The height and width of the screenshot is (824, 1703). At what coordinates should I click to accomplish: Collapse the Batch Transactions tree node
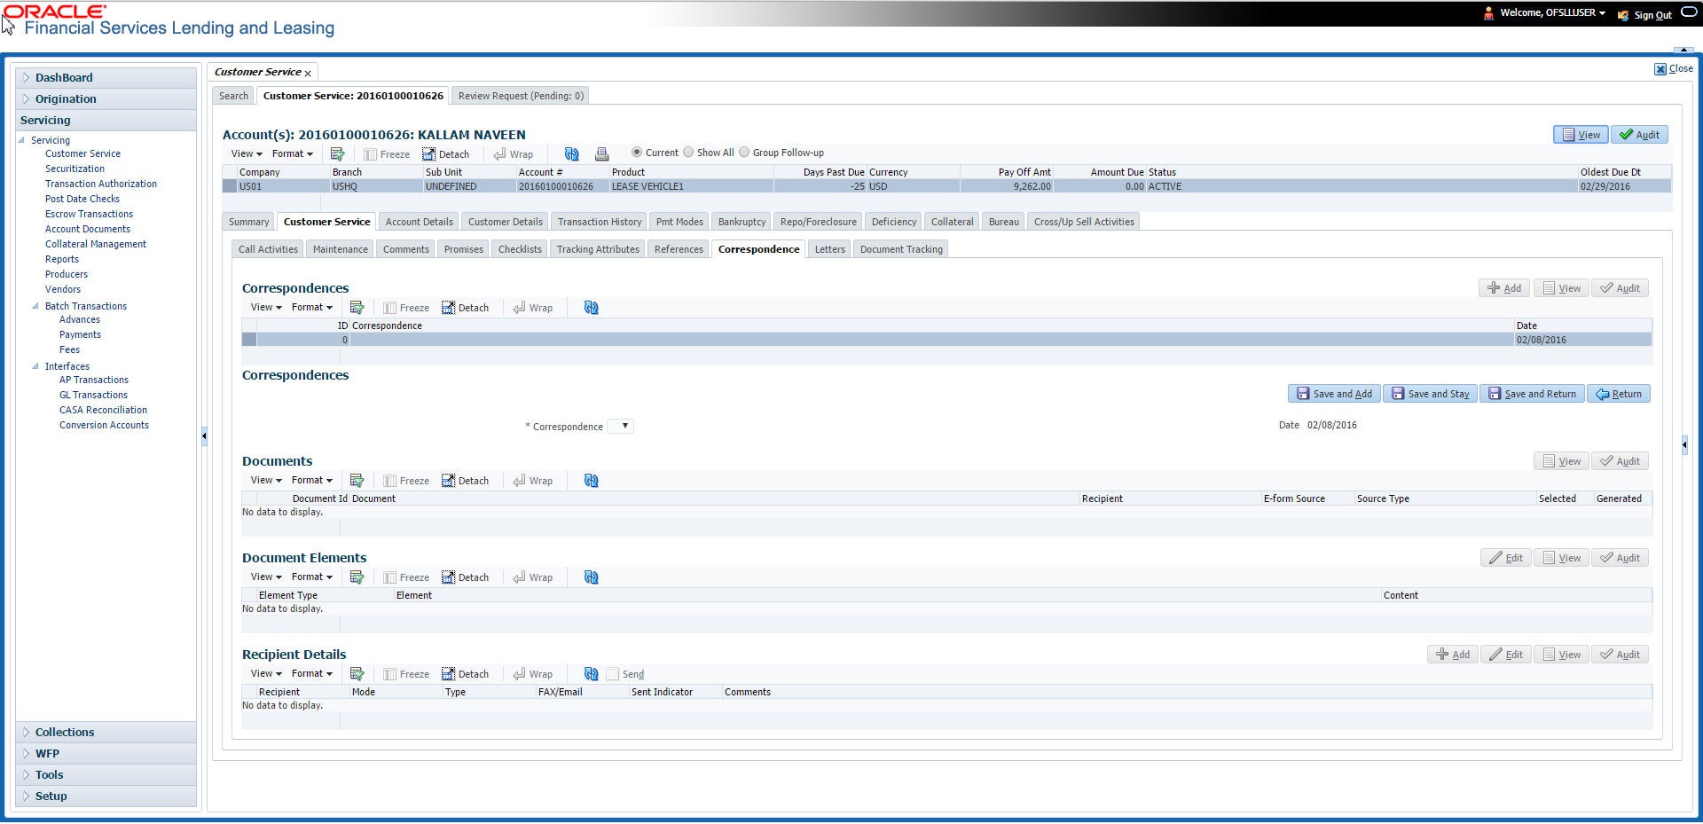(35, 306)
